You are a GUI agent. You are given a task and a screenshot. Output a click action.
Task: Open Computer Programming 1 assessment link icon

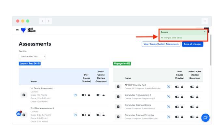(168, 97)
